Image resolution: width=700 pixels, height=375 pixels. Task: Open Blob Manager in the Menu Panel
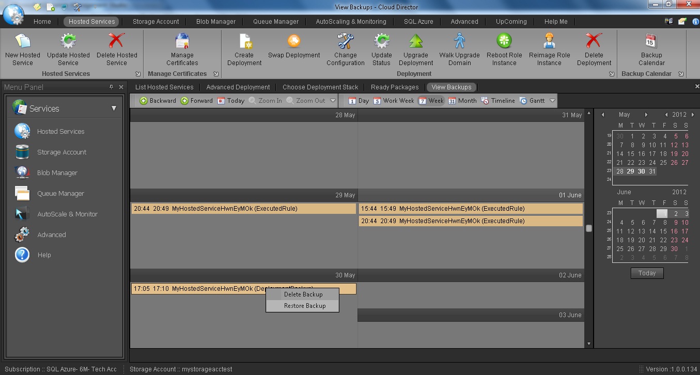coord(57,173)
